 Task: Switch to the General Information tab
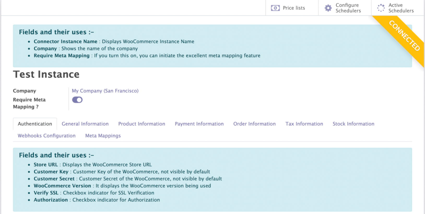tap(85, 124)
